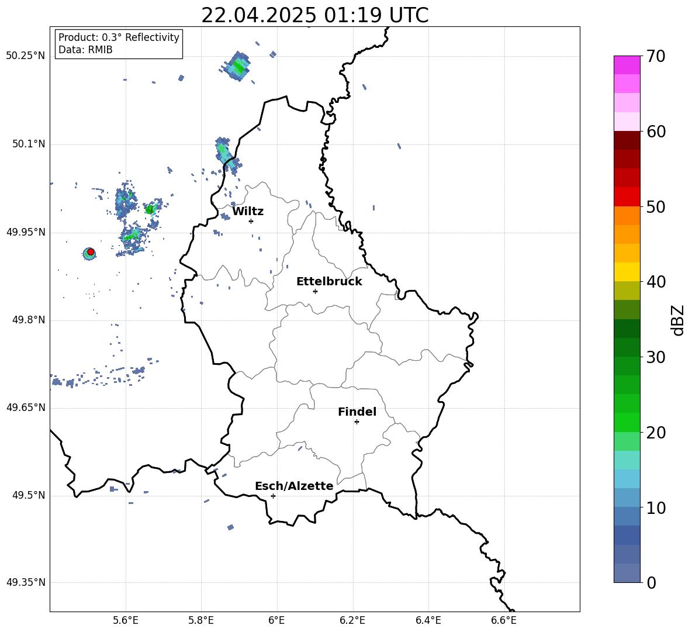Click the magenta swatch just below 70 dBZ
Viewport: 692px width, 632px height.
coord(627,65)
